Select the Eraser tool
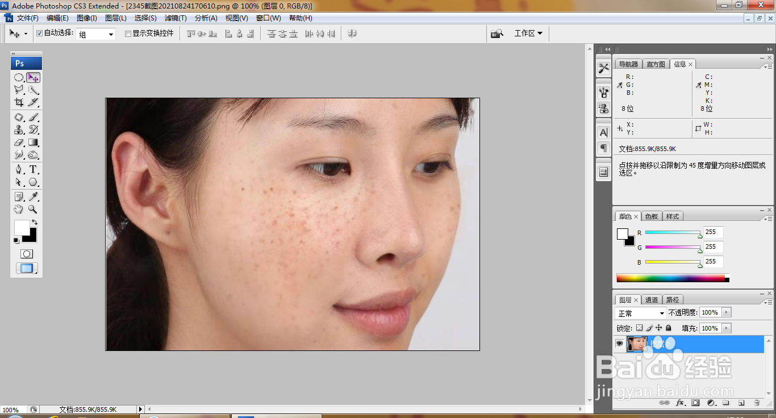This screenshot has width=776, height=418. [x=19, y=142]
